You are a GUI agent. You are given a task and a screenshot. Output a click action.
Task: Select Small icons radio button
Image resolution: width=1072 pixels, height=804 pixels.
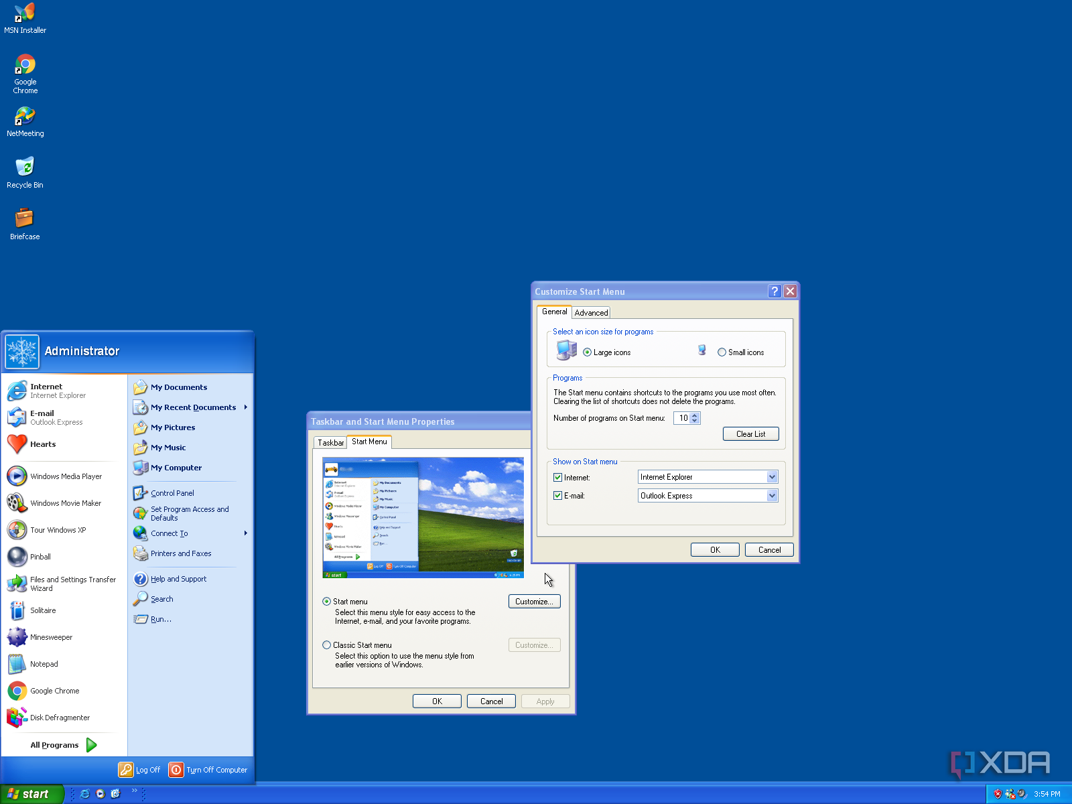(x=722, y=352)
